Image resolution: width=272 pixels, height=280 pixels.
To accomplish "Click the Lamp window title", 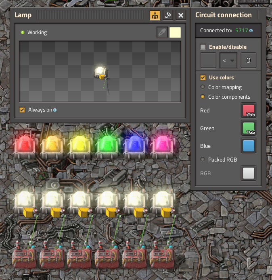I will 23,15.
